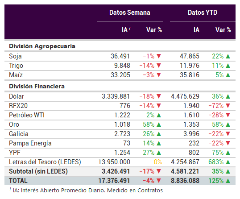Click the Letras del Tesoro (LEDES) row label
Screen dimensions: 240x199
click(x=45, y=162)
